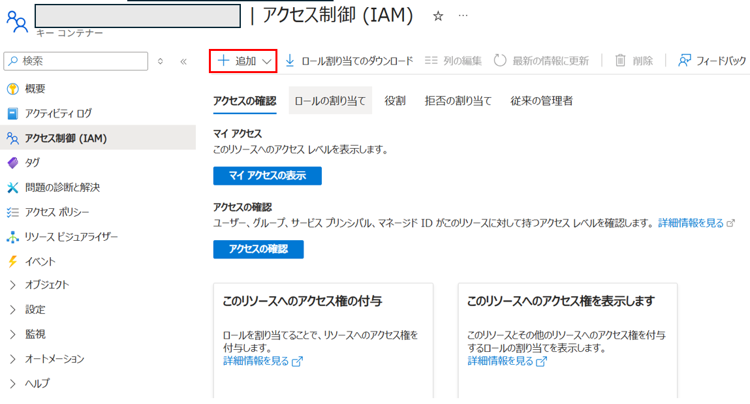
Task: Click the 問題の診断と解決 wrench icon
Action: pyautogui.click(x=13, y=187)
